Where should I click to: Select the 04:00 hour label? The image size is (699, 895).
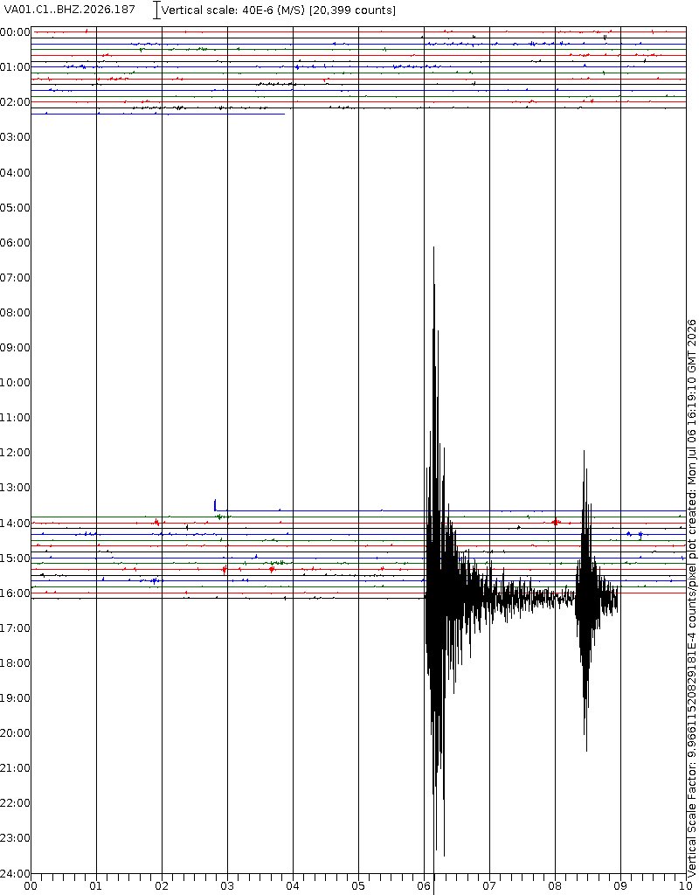pos(16,173)
